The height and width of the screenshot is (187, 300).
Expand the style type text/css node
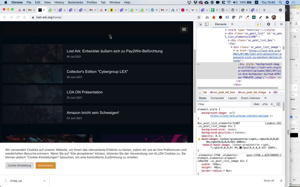pos(226,30)
